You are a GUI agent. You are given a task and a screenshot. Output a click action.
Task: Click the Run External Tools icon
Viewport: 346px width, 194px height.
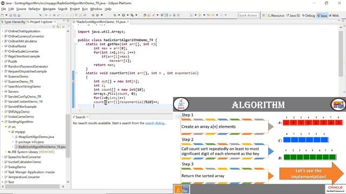pos(132,15)
